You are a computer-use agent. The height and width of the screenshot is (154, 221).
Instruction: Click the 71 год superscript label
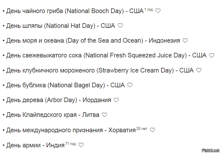coord(70,144)
